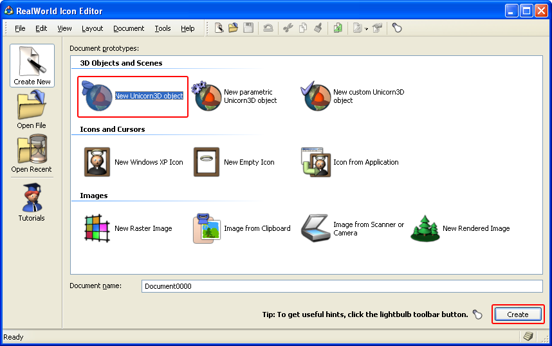Click the green triangle ruler toolbar icon
The height and width of the screenshot is (346, 552).
pos(338,28)
